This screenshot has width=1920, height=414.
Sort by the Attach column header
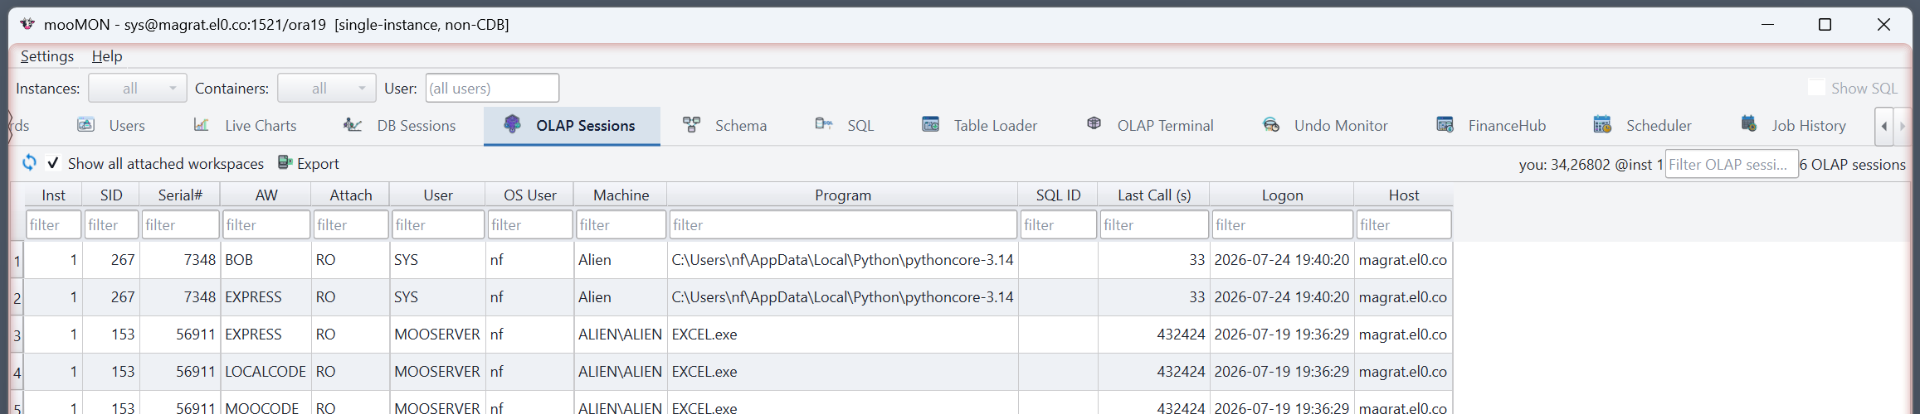pos(351,195)
